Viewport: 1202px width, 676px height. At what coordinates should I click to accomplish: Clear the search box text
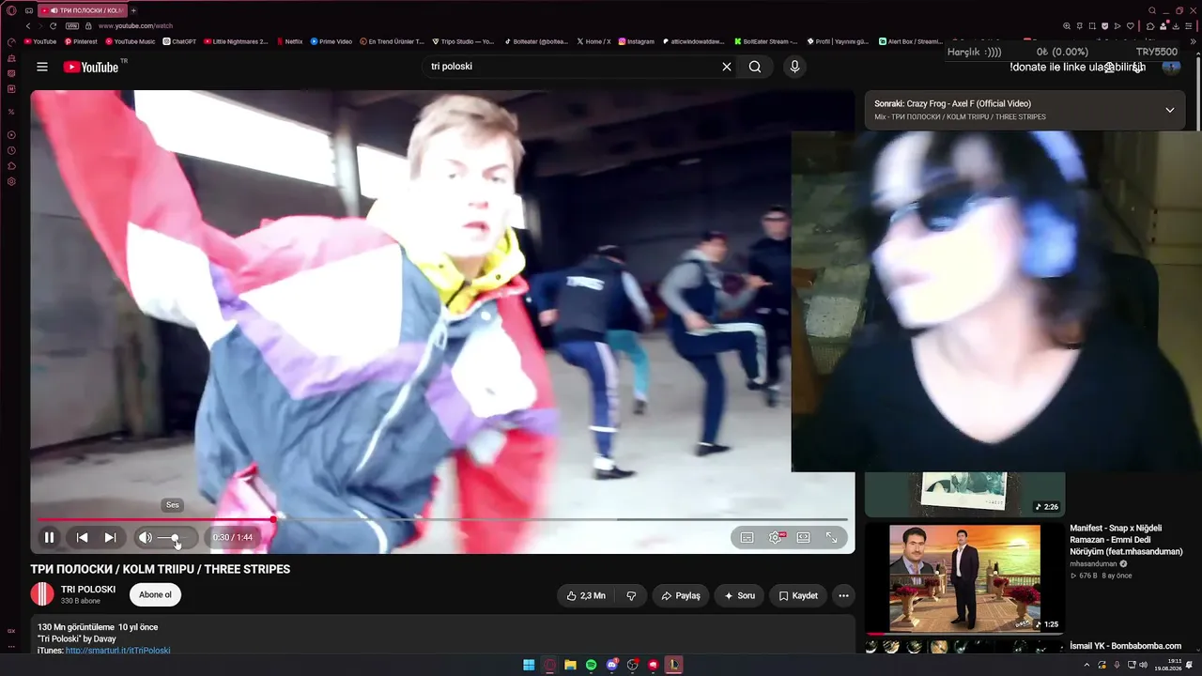click(x=726, y=67)
